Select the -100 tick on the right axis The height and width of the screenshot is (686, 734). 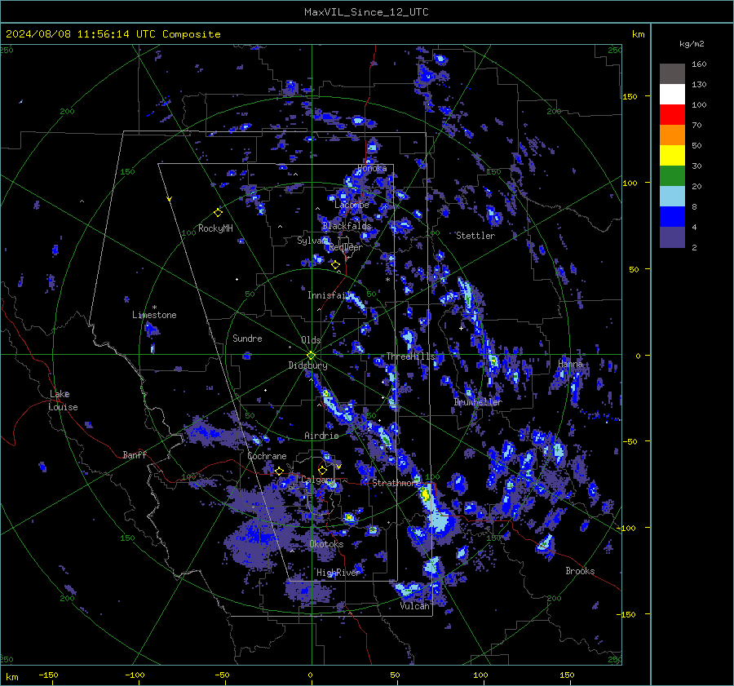[x=626, y=529]
